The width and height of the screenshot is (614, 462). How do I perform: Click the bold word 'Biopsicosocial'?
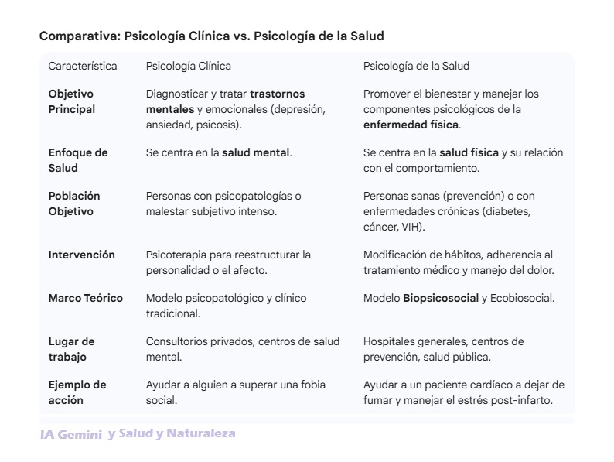point(441,298)
